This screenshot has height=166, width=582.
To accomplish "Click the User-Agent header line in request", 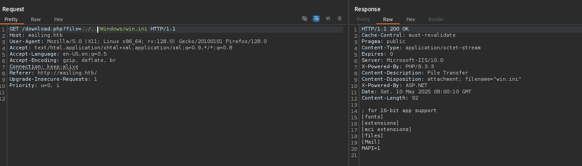I will (x=138, y=41).
